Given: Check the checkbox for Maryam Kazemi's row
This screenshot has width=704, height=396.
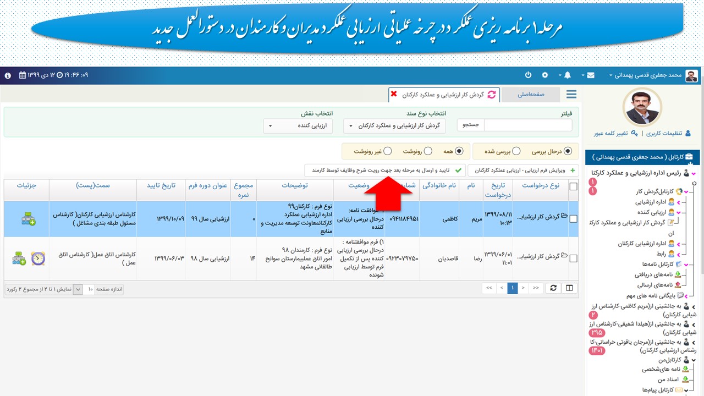Looking at the screenshot, I should pos(573,219).
